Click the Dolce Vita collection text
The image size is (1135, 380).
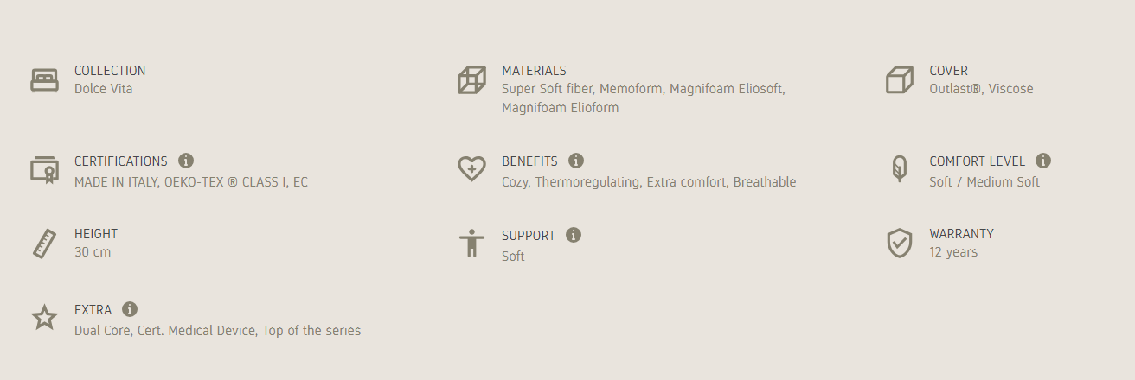point(104,89)
